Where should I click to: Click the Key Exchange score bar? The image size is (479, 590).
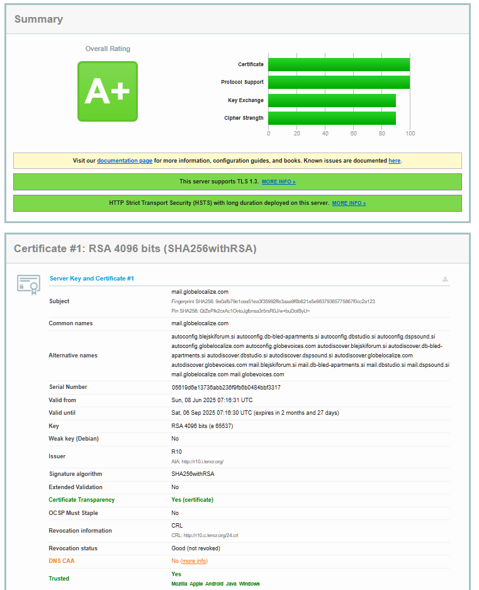point(332,100)
